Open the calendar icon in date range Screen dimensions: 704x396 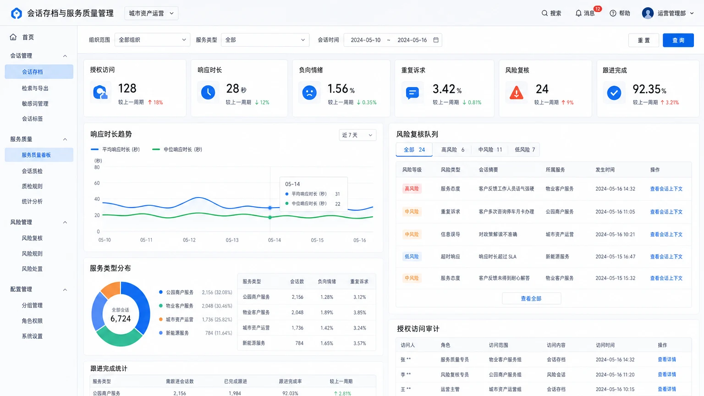pyautogui.click(x=436, y=40)
